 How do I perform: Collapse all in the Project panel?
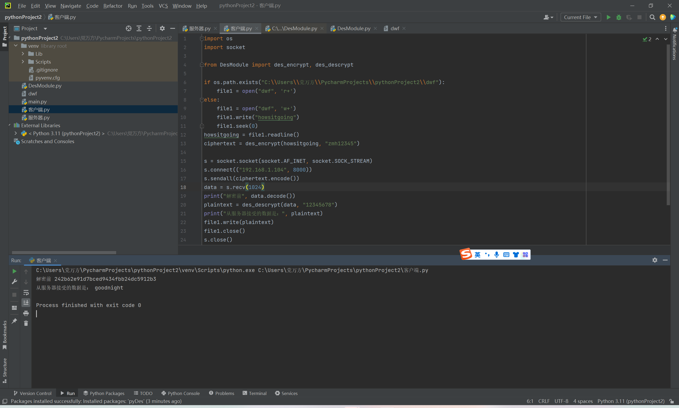149,28
